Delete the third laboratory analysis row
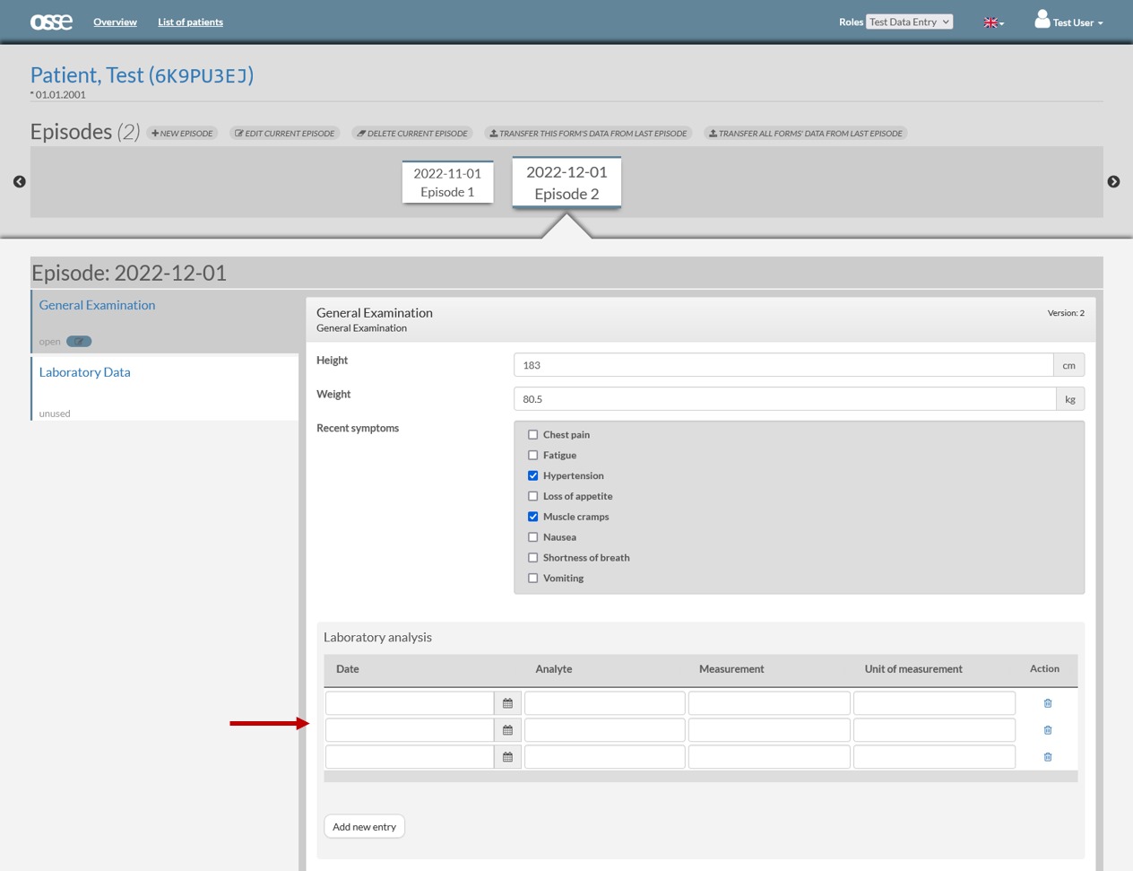Screen dimensions: 1133x871 tap(1047, 757)
